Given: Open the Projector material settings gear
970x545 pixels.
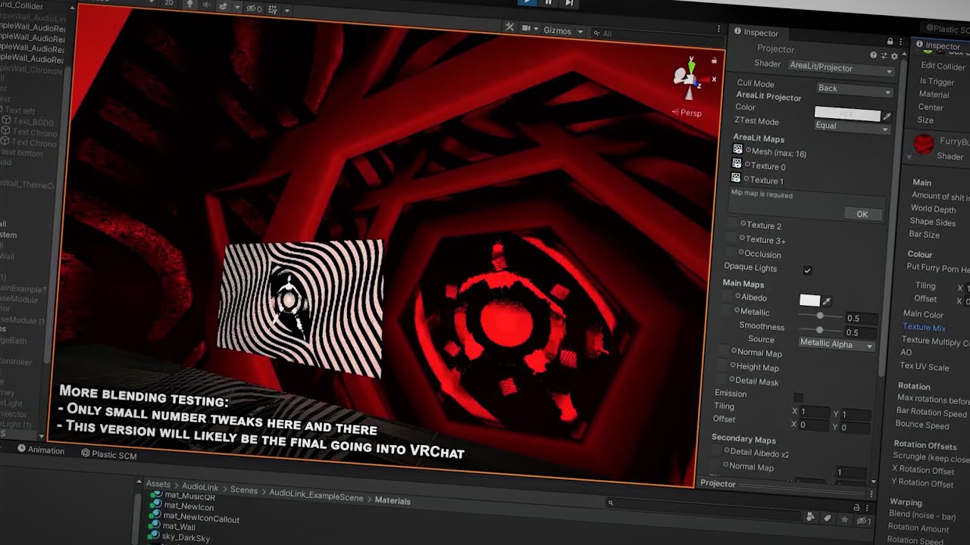Looking at the screenshot, I should [894, 56].
